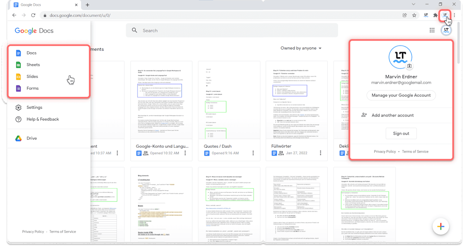The image size is (463, 246).
Task: Open more options for document opened 10:37 AM
Action: tap(118, 153)
